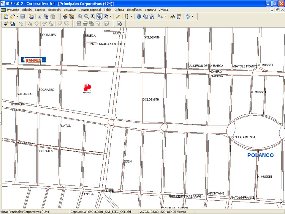The width and height of the screenshot is (285, 214).
Task: Open the Gráfica menu
Action: click(x=119, y=10)
